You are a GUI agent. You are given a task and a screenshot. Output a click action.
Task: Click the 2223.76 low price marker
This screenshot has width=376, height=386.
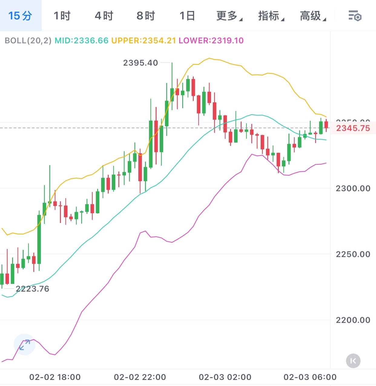pos(32,289)
